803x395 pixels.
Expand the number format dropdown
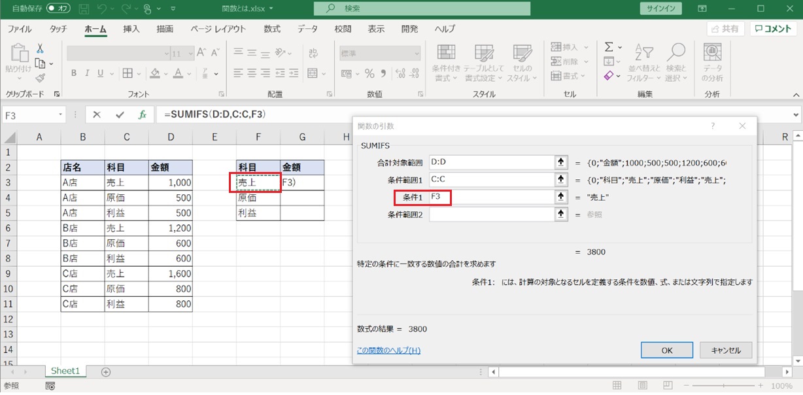click(416, 54)
